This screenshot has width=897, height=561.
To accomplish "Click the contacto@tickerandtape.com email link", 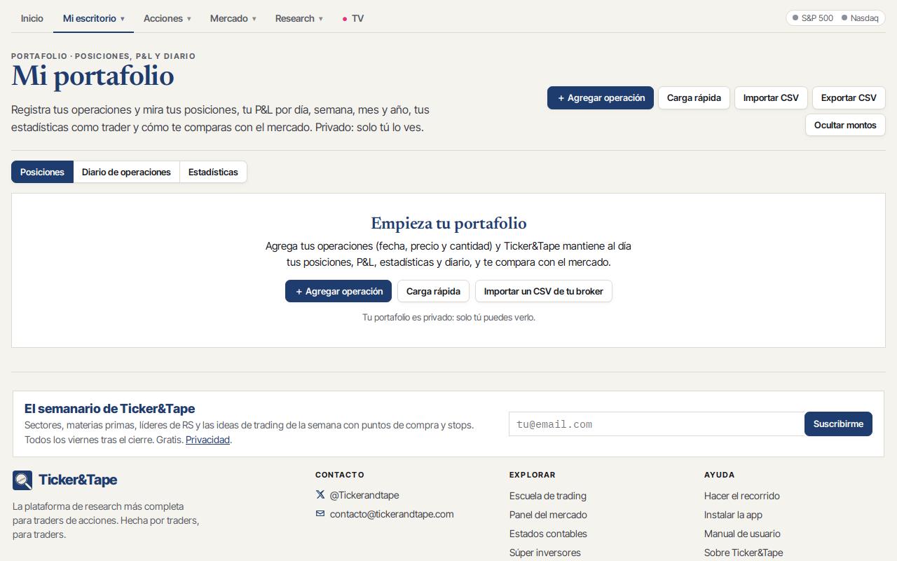I will pos(392,514).
